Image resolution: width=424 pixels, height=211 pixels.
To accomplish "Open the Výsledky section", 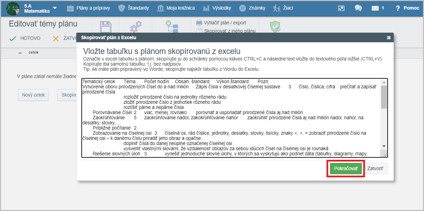I will click(217, 8).
